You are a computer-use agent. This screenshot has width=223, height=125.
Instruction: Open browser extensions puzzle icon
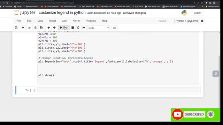click(x=207, y=3)
